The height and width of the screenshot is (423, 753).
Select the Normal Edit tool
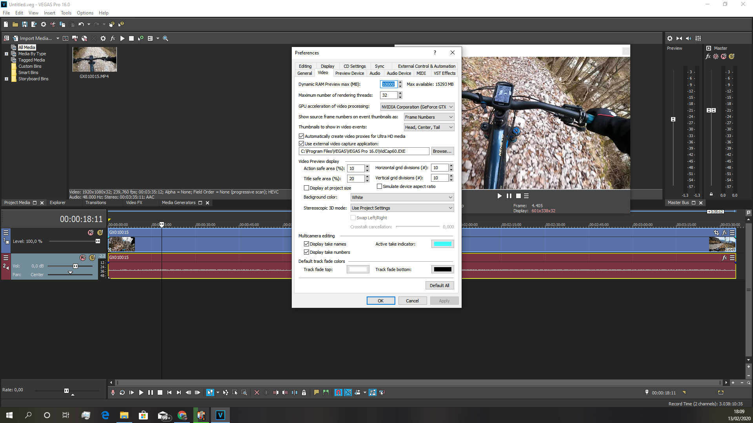pos(210,392)
